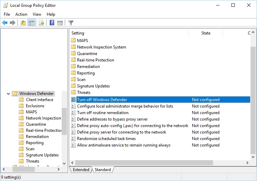This screenshot has height=181, width=257.
Task: Collapse the Windows Defender tree node
Action: pos(8,94)
